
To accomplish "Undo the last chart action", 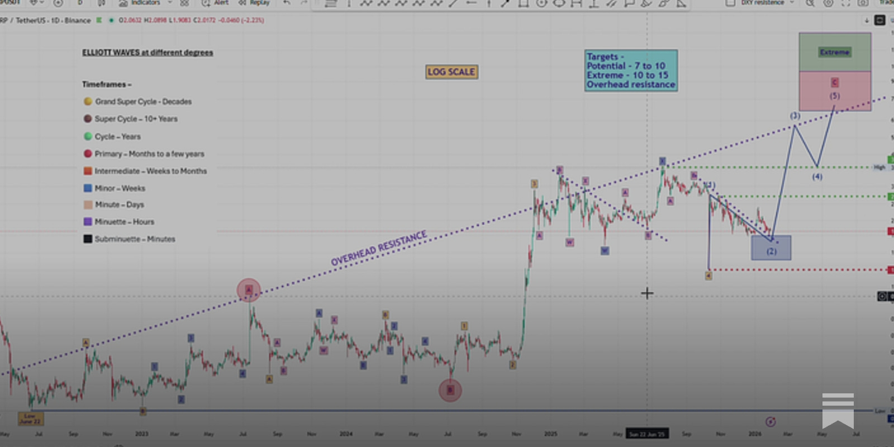I will click(287, 3).
